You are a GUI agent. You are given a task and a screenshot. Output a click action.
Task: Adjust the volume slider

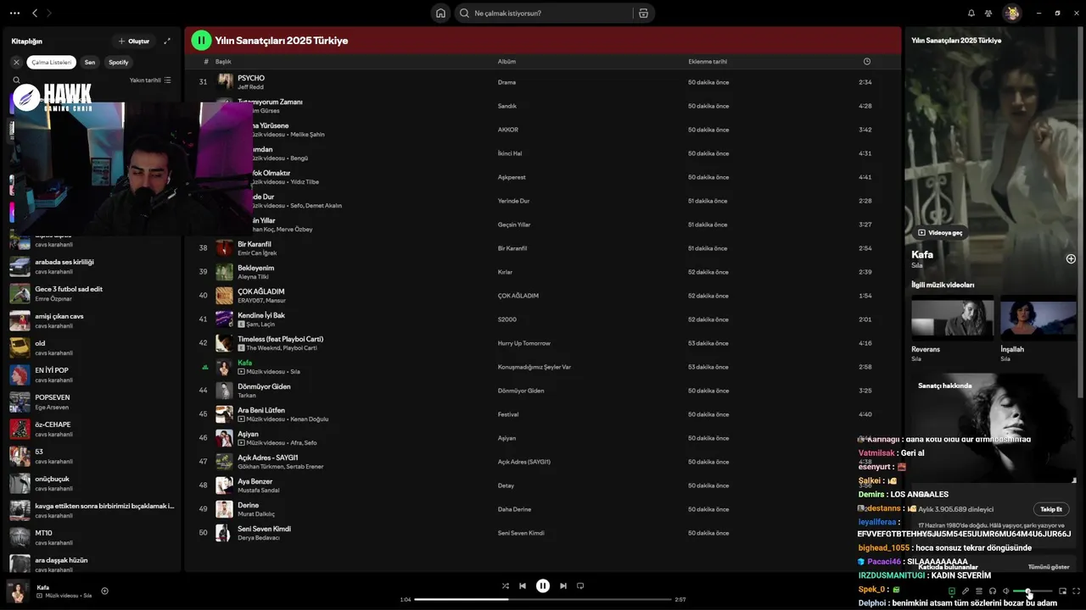coord(1033,591)
